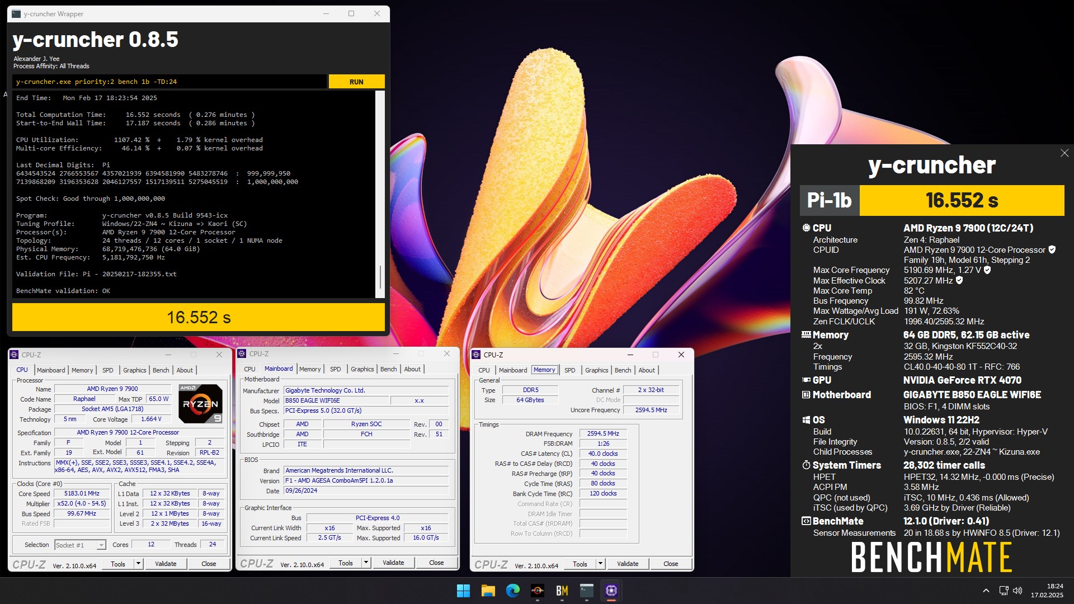
Task: Click 'BenchMate validation: OK' line
Action: [63, 291]
